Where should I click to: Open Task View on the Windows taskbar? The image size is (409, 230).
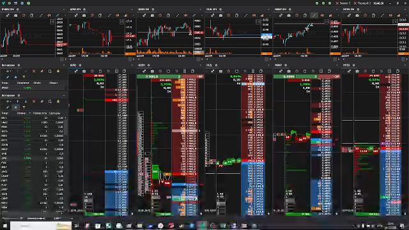point(77,226)
